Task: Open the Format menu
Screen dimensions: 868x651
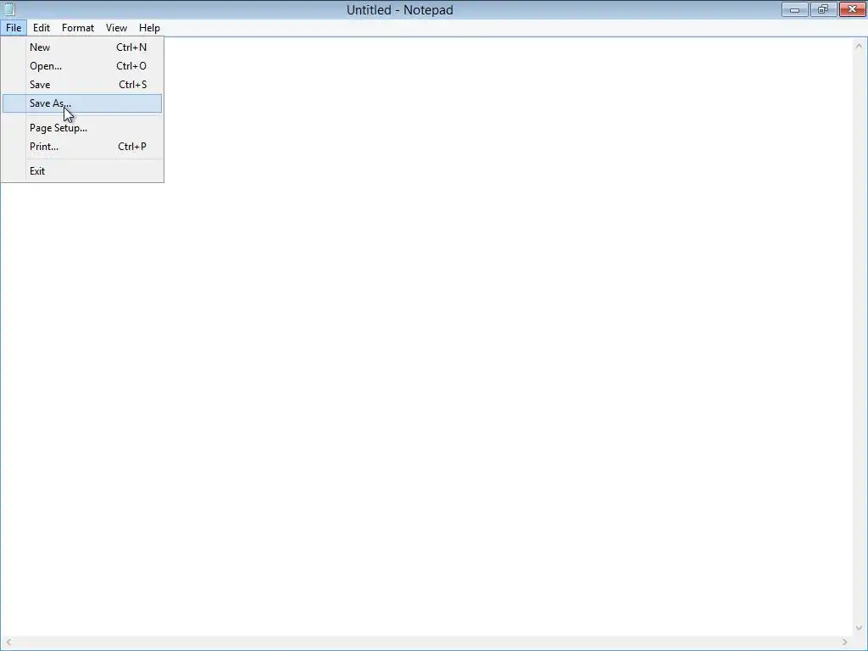Action: [77, 28]
